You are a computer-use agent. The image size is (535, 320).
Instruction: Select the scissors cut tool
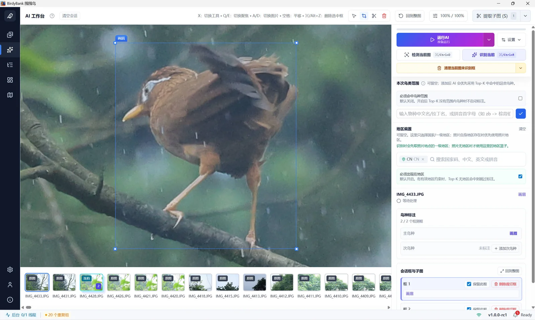pos(374,16)
